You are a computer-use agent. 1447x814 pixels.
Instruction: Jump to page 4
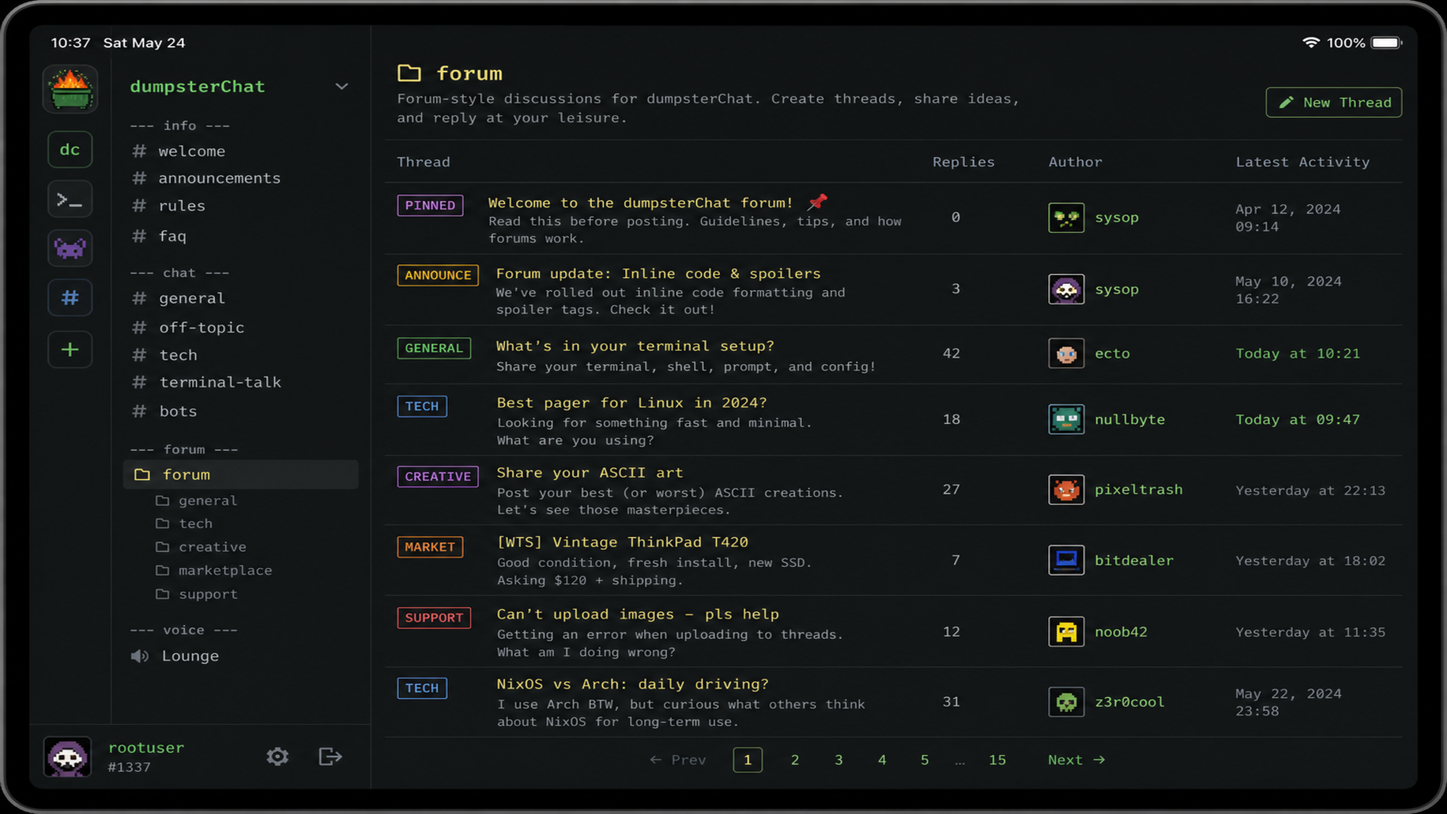pos(882,760)
